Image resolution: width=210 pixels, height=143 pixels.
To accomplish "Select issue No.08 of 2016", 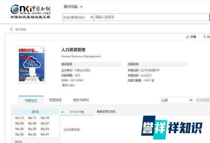I will pyautogui.click(x=32, y=123).
